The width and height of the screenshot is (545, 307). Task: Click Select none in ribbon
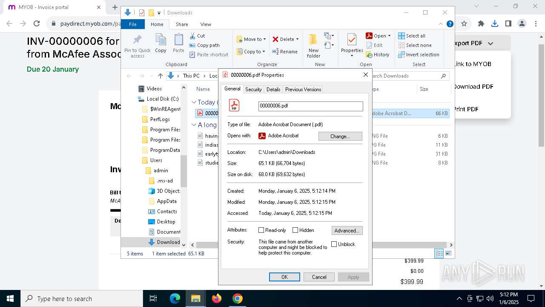tap(415, 45)
